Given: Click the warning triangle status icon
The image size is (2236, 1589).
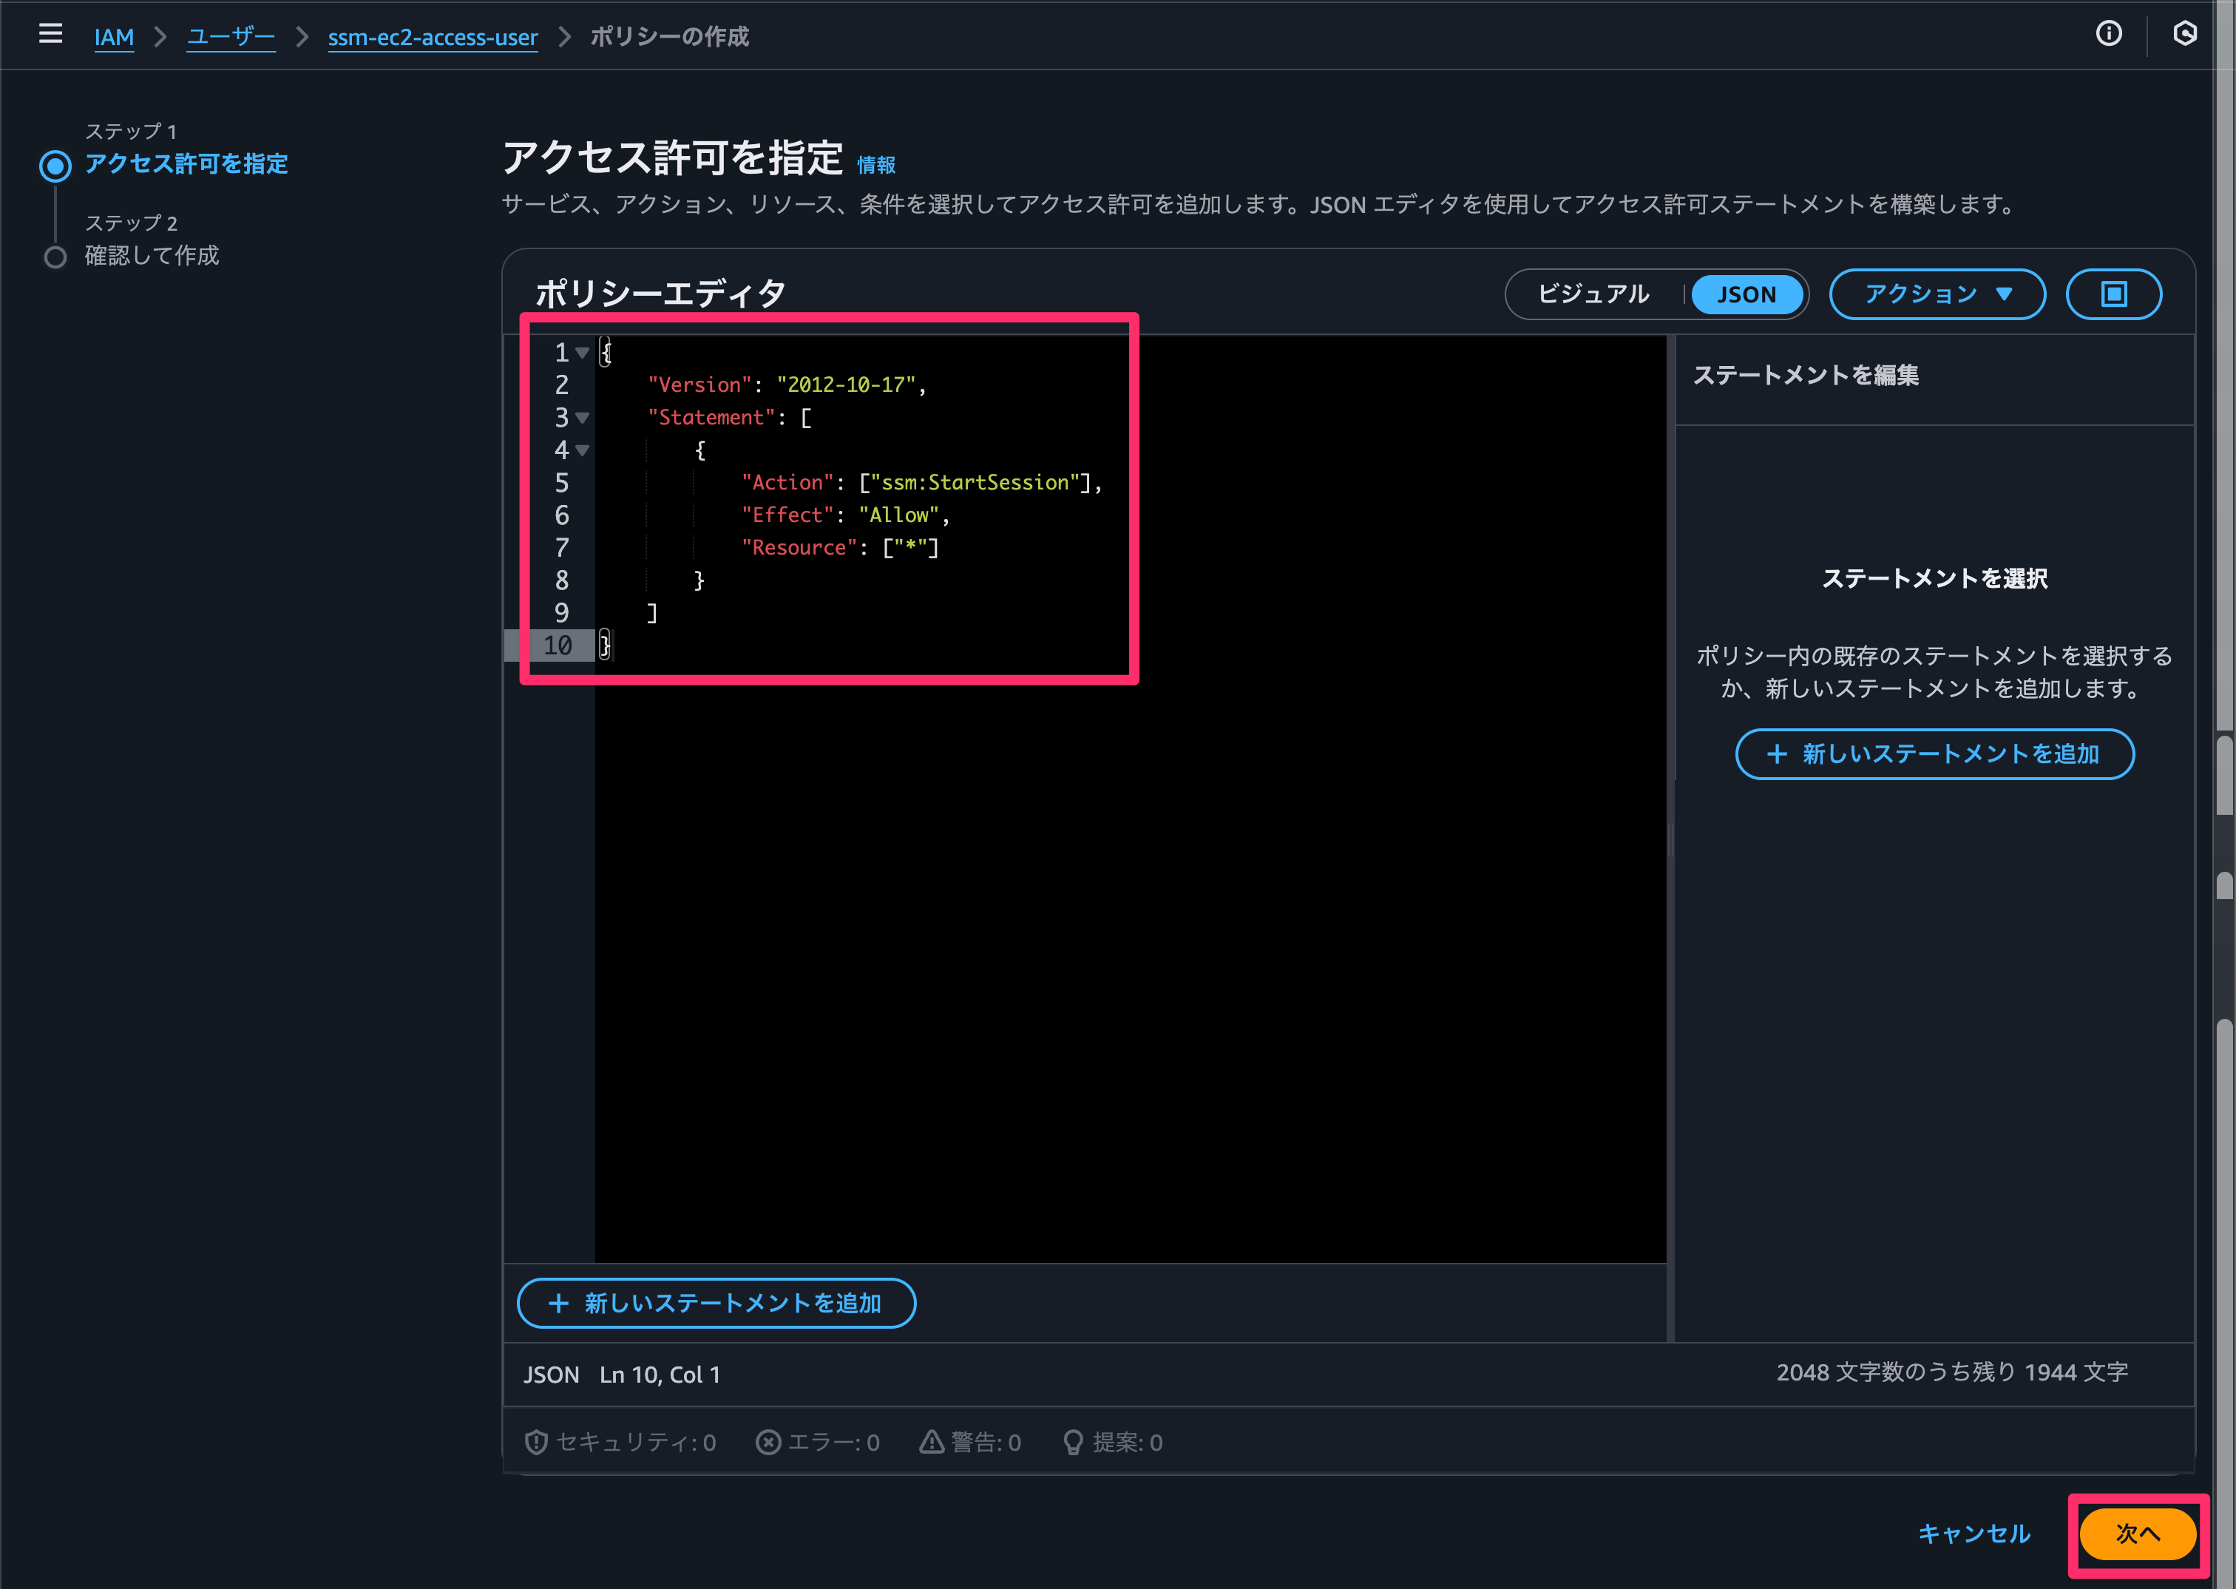Looking at the screenshot, I should pyautogui.click(x=932, y=1443).
